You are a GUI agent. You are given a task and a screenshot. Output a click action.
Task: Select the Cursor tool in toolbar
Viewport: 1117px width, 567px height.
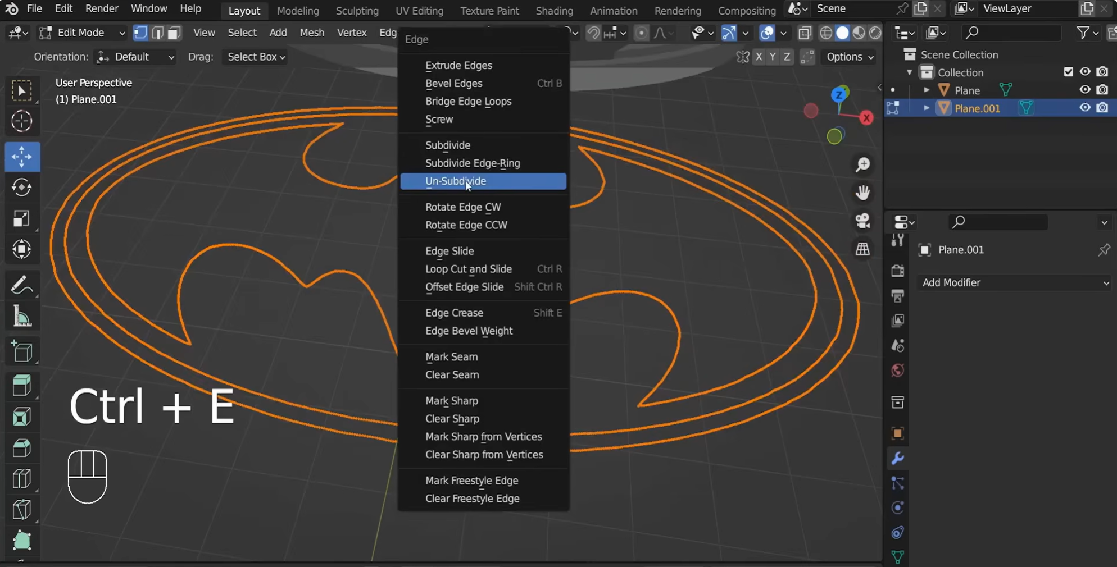pos(22,121)
